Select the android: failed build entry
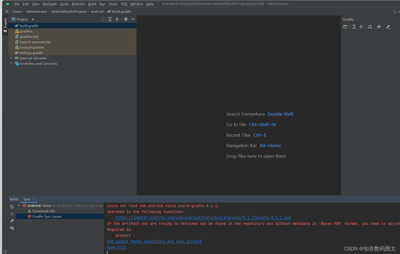Viewport: 400px width, 254px height. [x=60, y=205]
